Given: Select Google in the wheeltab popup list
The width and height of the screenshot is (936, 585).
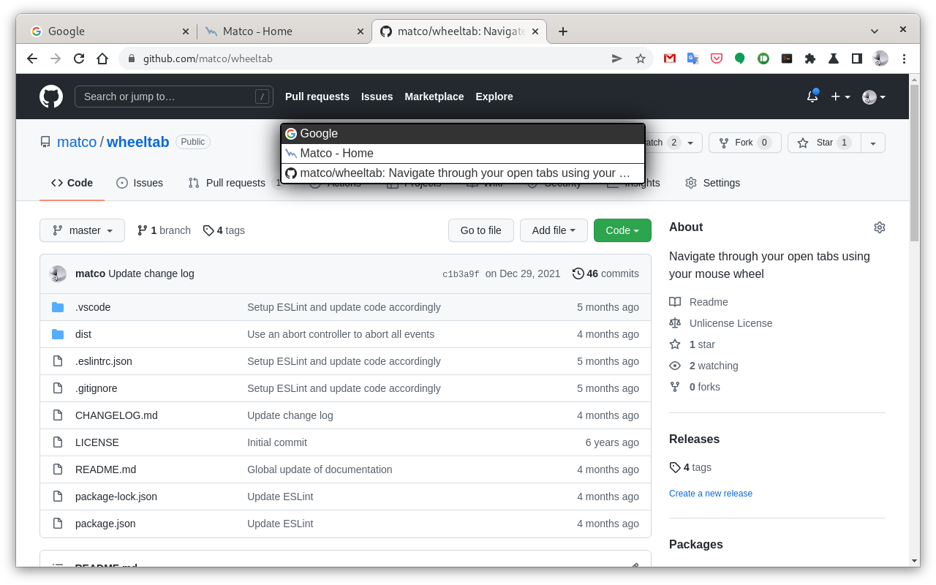Looking at the screenshot, I should point(463,134).
